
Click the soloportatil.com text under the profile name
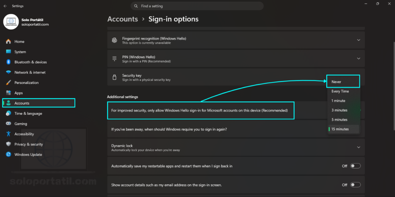tap(35, 24)
